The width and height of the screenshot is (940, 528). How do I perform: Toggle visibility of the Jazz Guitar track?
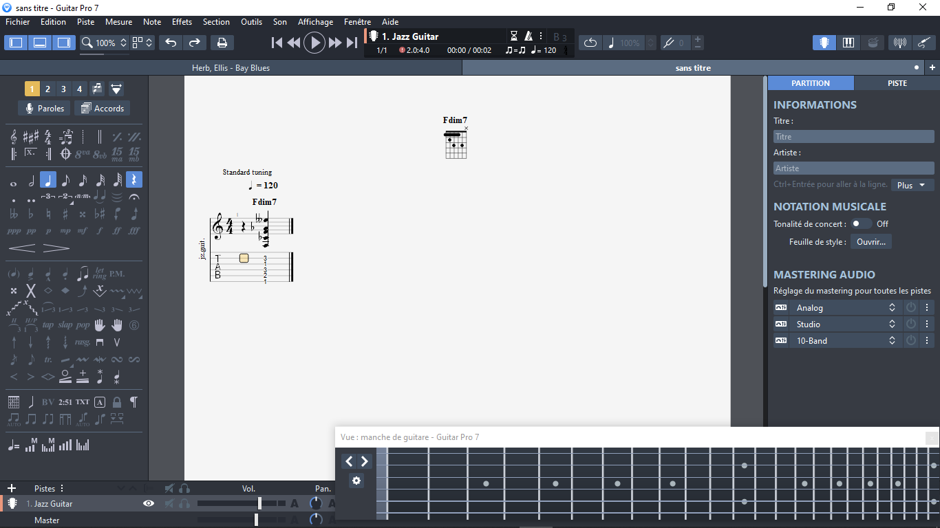[x=148, y=503]
